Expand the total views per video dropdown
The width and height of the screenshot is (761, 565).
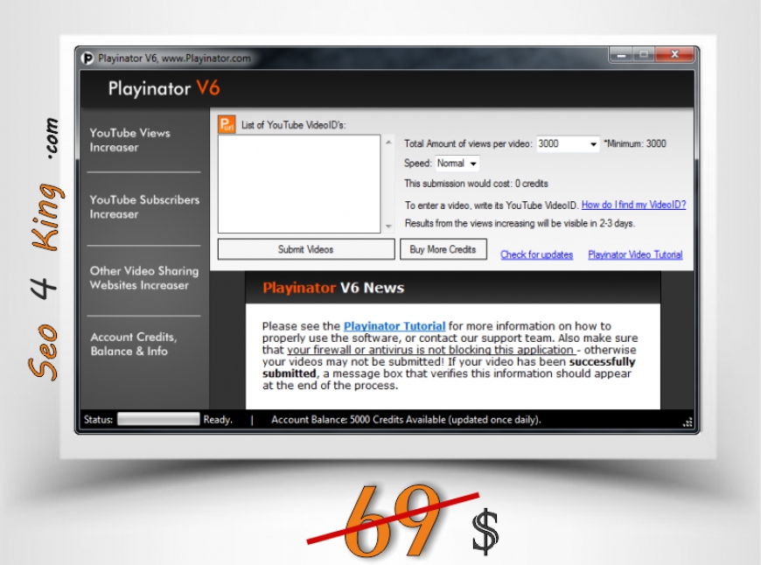point(593,144)
